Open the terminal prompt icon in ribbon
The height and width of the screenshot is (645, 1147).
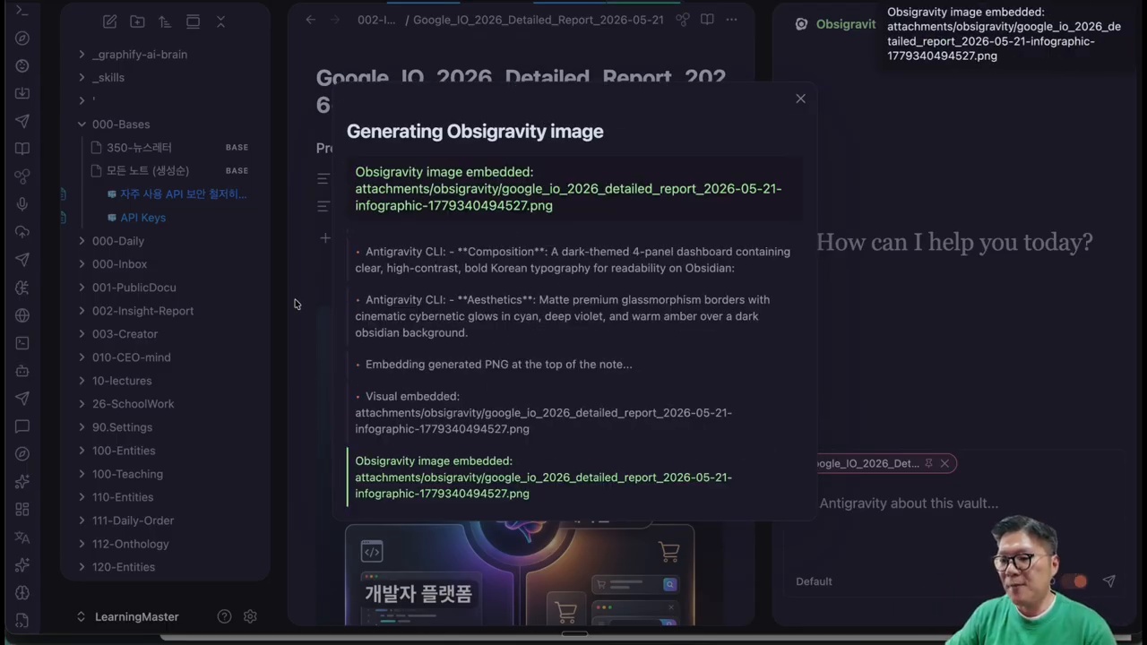(x=22, y=11)
